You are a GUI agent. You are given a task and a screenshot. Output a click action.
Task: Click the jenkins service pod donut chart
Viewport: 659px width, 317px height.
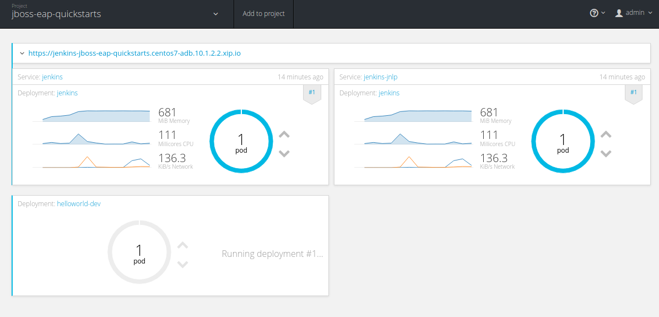(x=241, y=141)
